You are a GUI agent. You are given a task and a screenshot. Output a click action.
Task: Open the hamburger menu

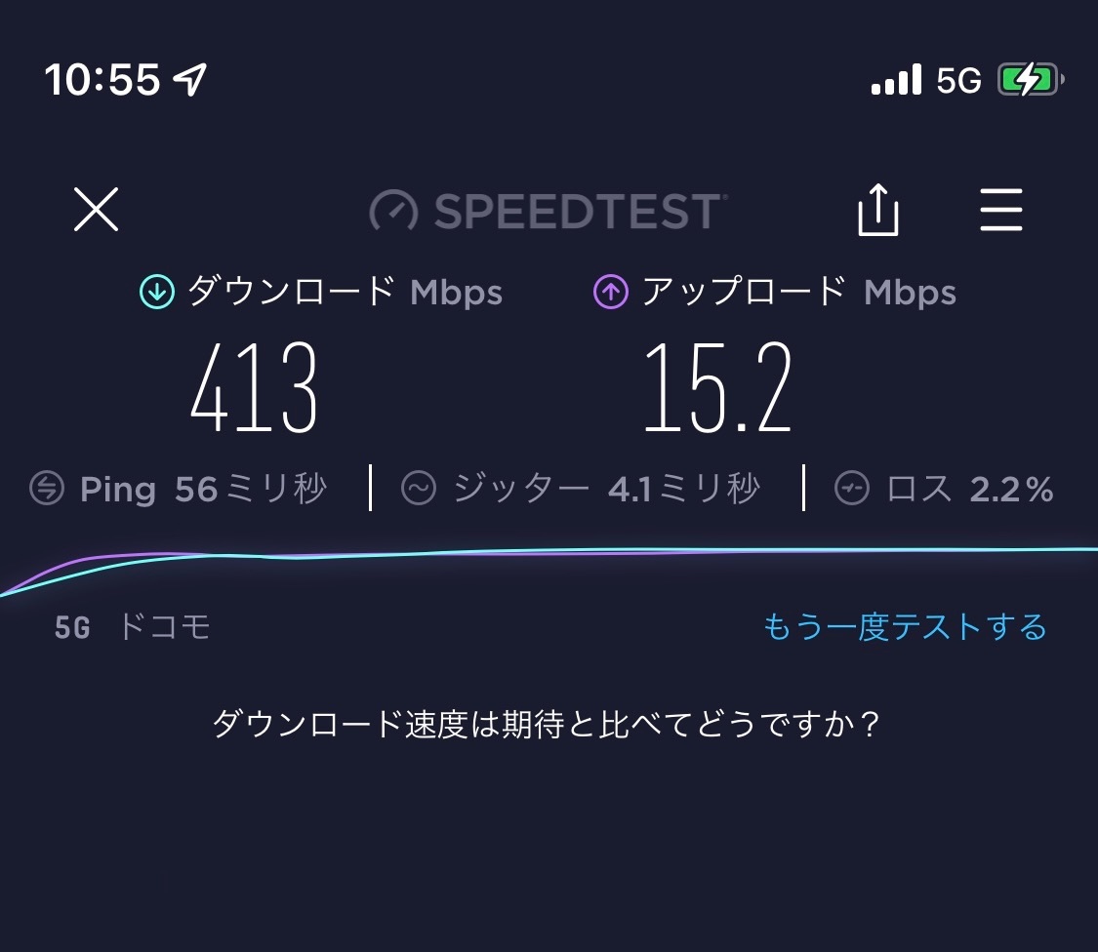point(1000,211)
